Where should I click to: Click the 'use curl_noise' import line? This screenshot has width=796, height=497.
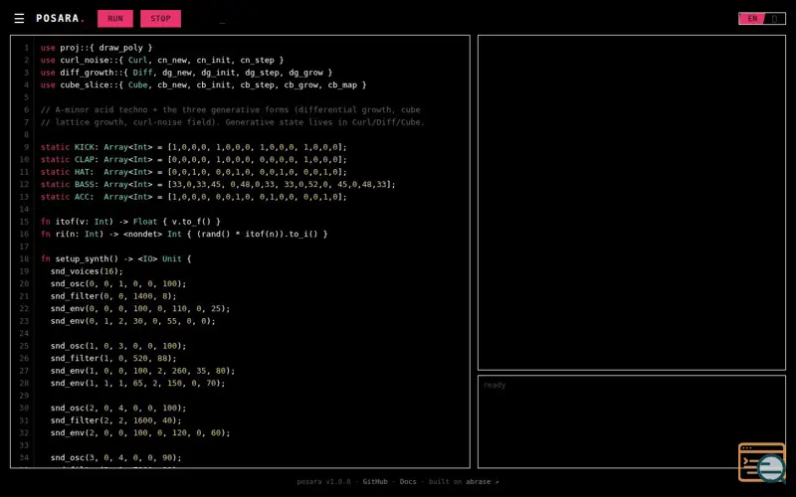coord(162,60)
